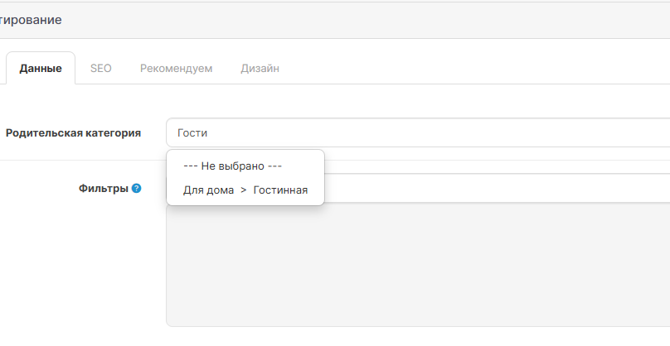The width and height of the screenshot is (670, 346).
Task: Click "Гостинная" word in the dropdown list
Action: (x=280, y=190)
